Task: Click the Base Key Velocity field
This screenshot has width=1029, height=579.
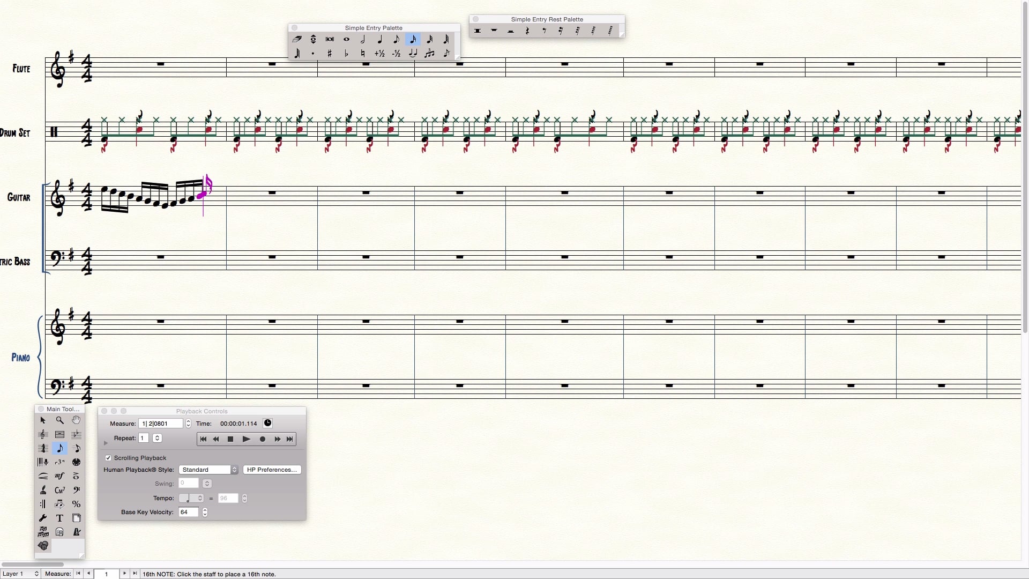Action: pos(188,512)
